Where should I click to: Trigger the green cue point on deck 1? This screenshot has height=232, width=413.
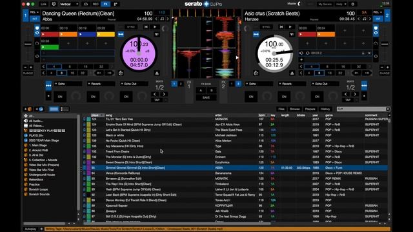pyautogui.click(x=50, y=47)
